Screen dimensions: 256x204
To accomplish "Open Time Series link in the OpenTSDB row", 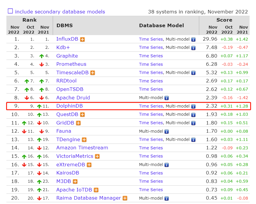I will (151, 89).
